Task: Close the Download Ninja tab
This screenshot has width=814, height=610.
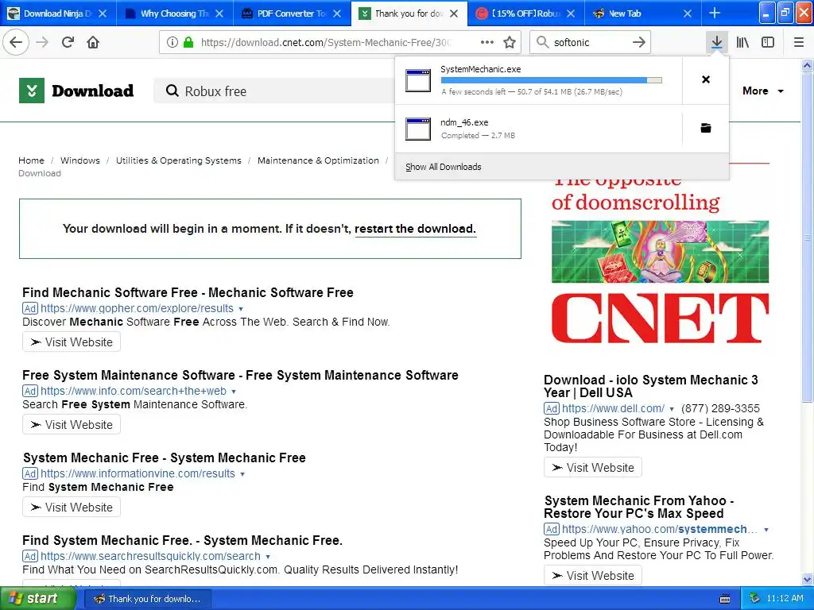Action: point(103,14)
